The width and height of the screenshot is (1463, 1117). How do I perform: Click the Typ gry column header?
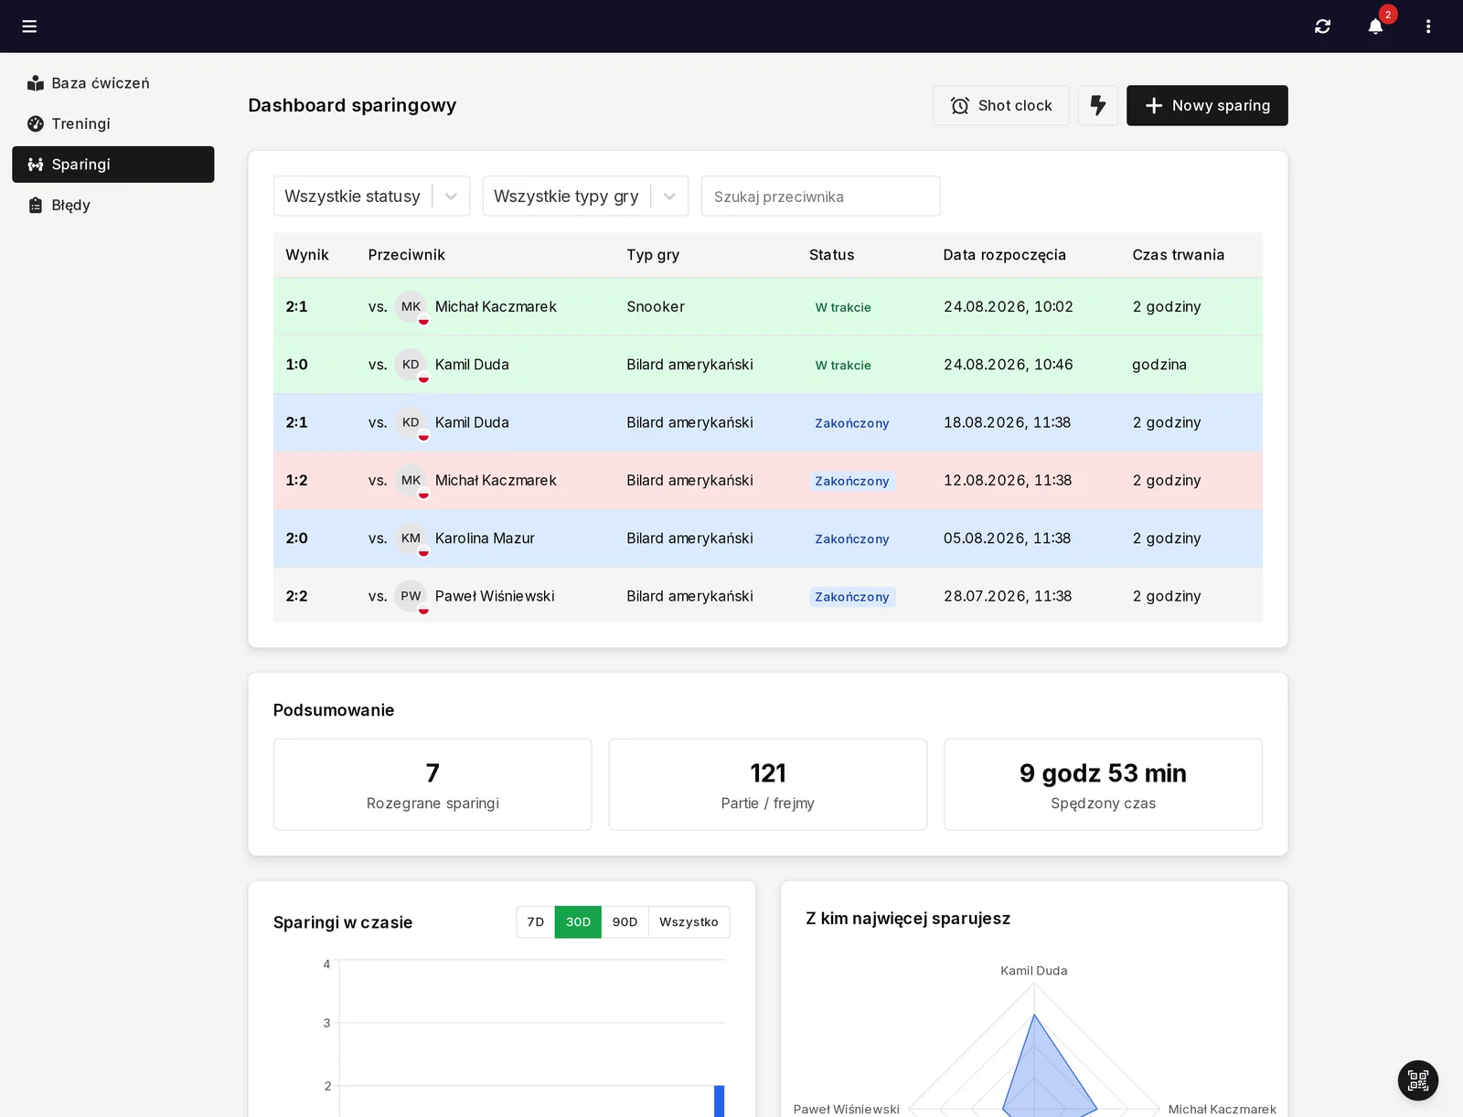(653, 255)
